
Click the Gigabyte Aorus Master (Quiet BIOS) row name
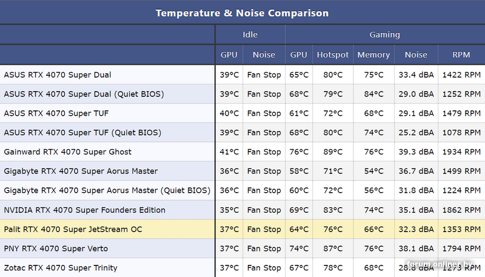[107, 190]
